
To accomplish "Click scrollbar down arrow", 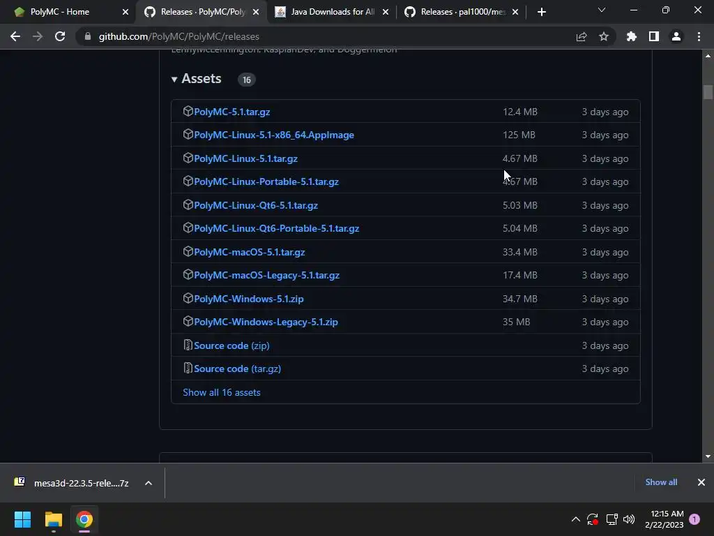I will click(x=708, y=456).
